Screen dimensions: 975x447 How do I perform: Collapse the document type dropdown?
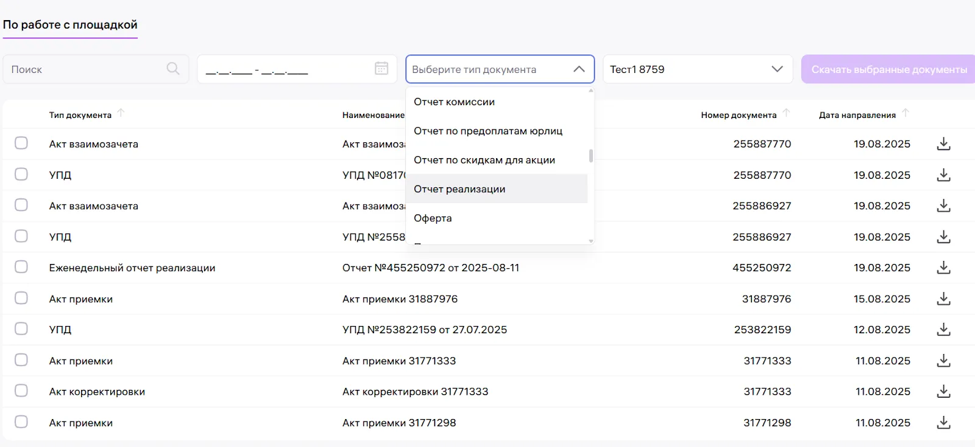(x=579, y=69)
